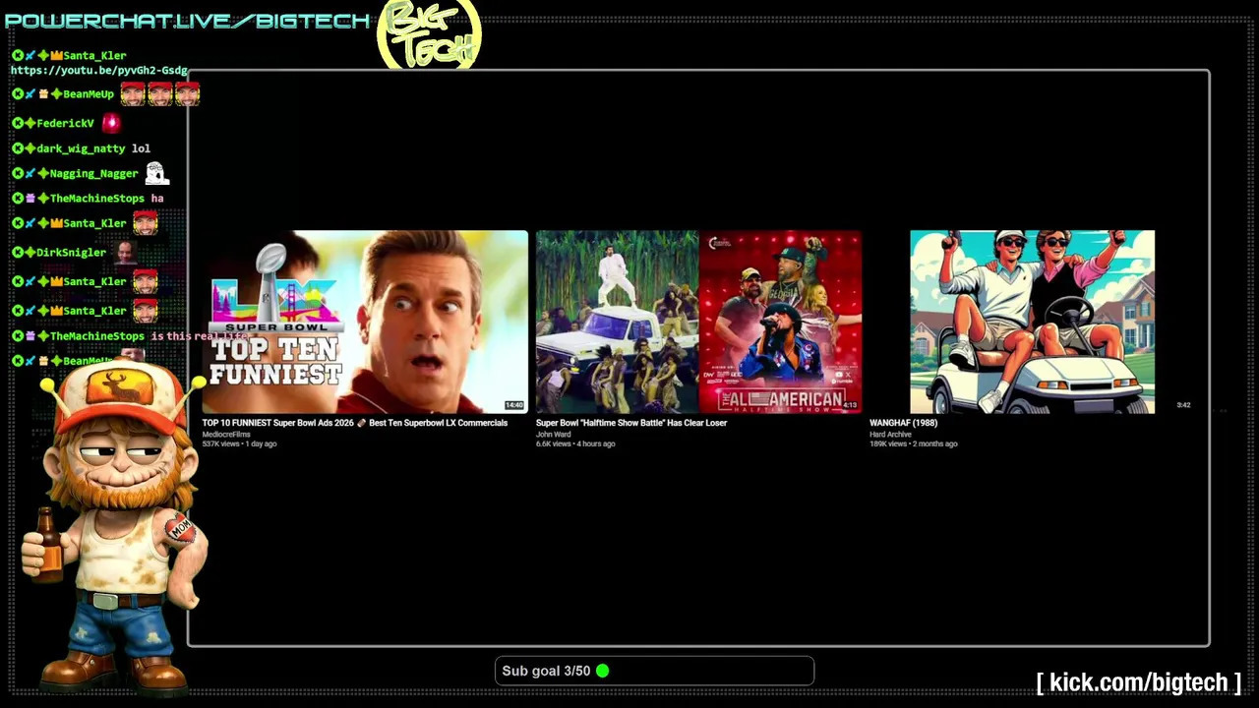
Task: Click the youtu.be/pyvGh2-Gsdg link in chat
Action: click(98, 71)
